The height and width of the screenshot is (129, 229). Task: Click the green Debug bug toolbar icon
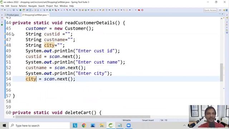point(44,10)
